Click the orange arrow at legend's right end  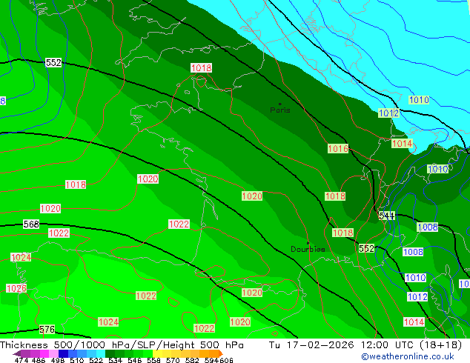click(221, 353)
